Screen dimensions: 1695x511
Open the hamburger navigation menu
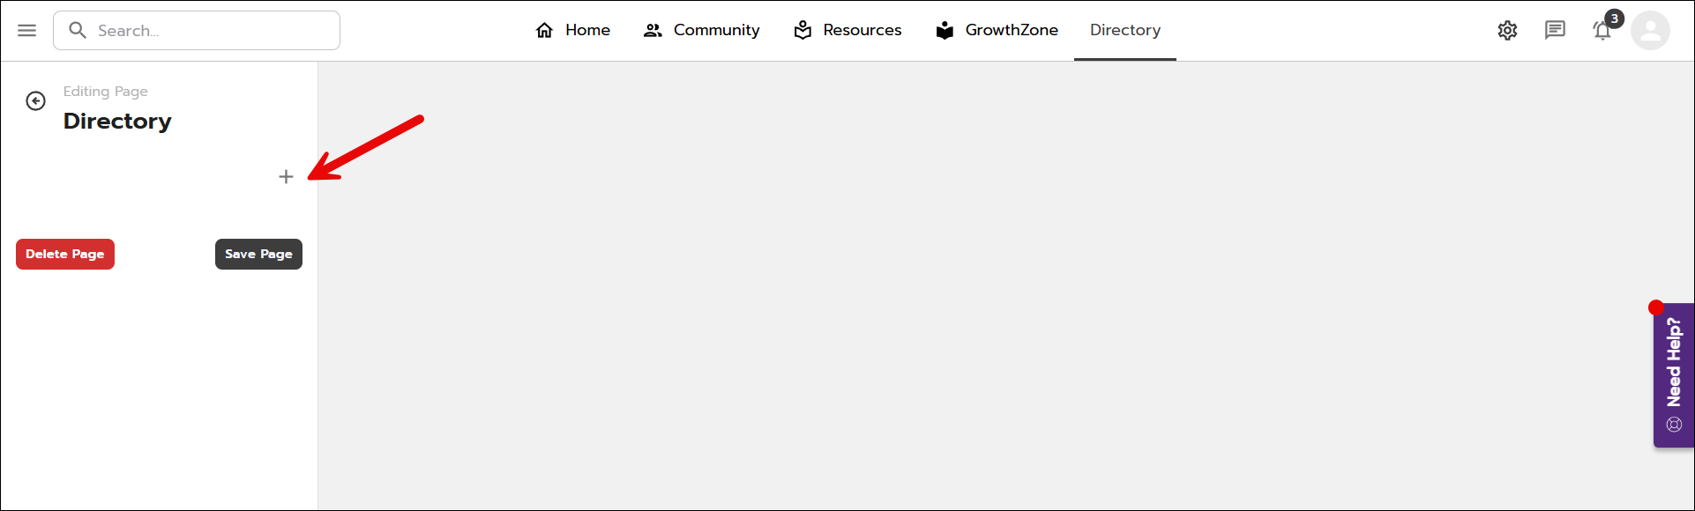pyautogui.click(x=27, y=31)
